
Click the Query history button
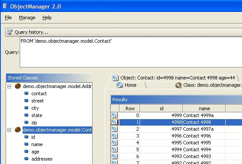[x=123, y=32]
